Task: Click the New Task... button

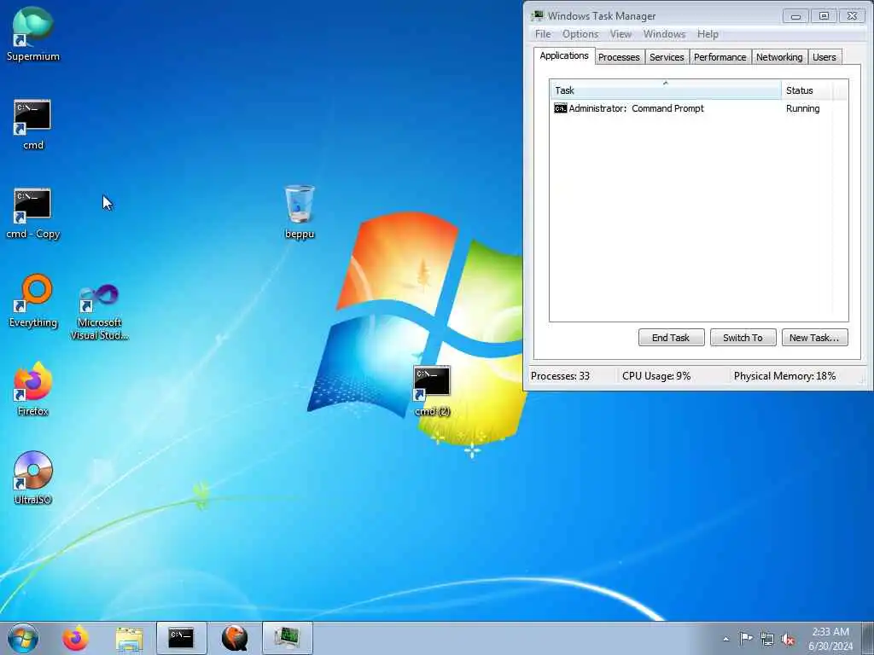Action: [813, 338]
